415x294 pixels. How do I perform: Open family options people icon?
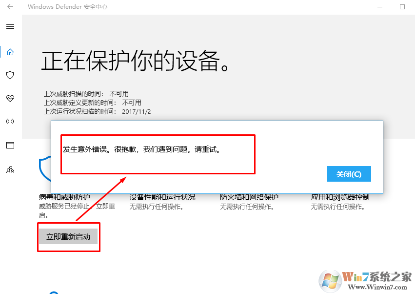tap(10, 169)
